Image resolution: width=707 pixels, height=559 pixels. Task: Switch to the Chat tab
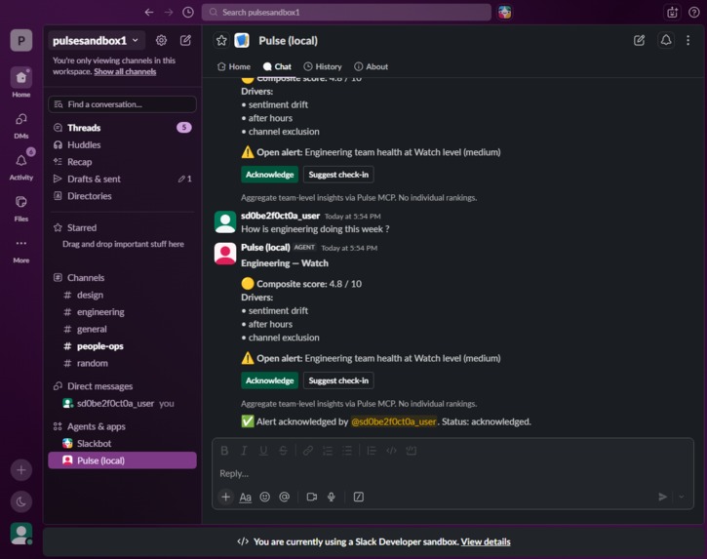[x=277, y=66]
